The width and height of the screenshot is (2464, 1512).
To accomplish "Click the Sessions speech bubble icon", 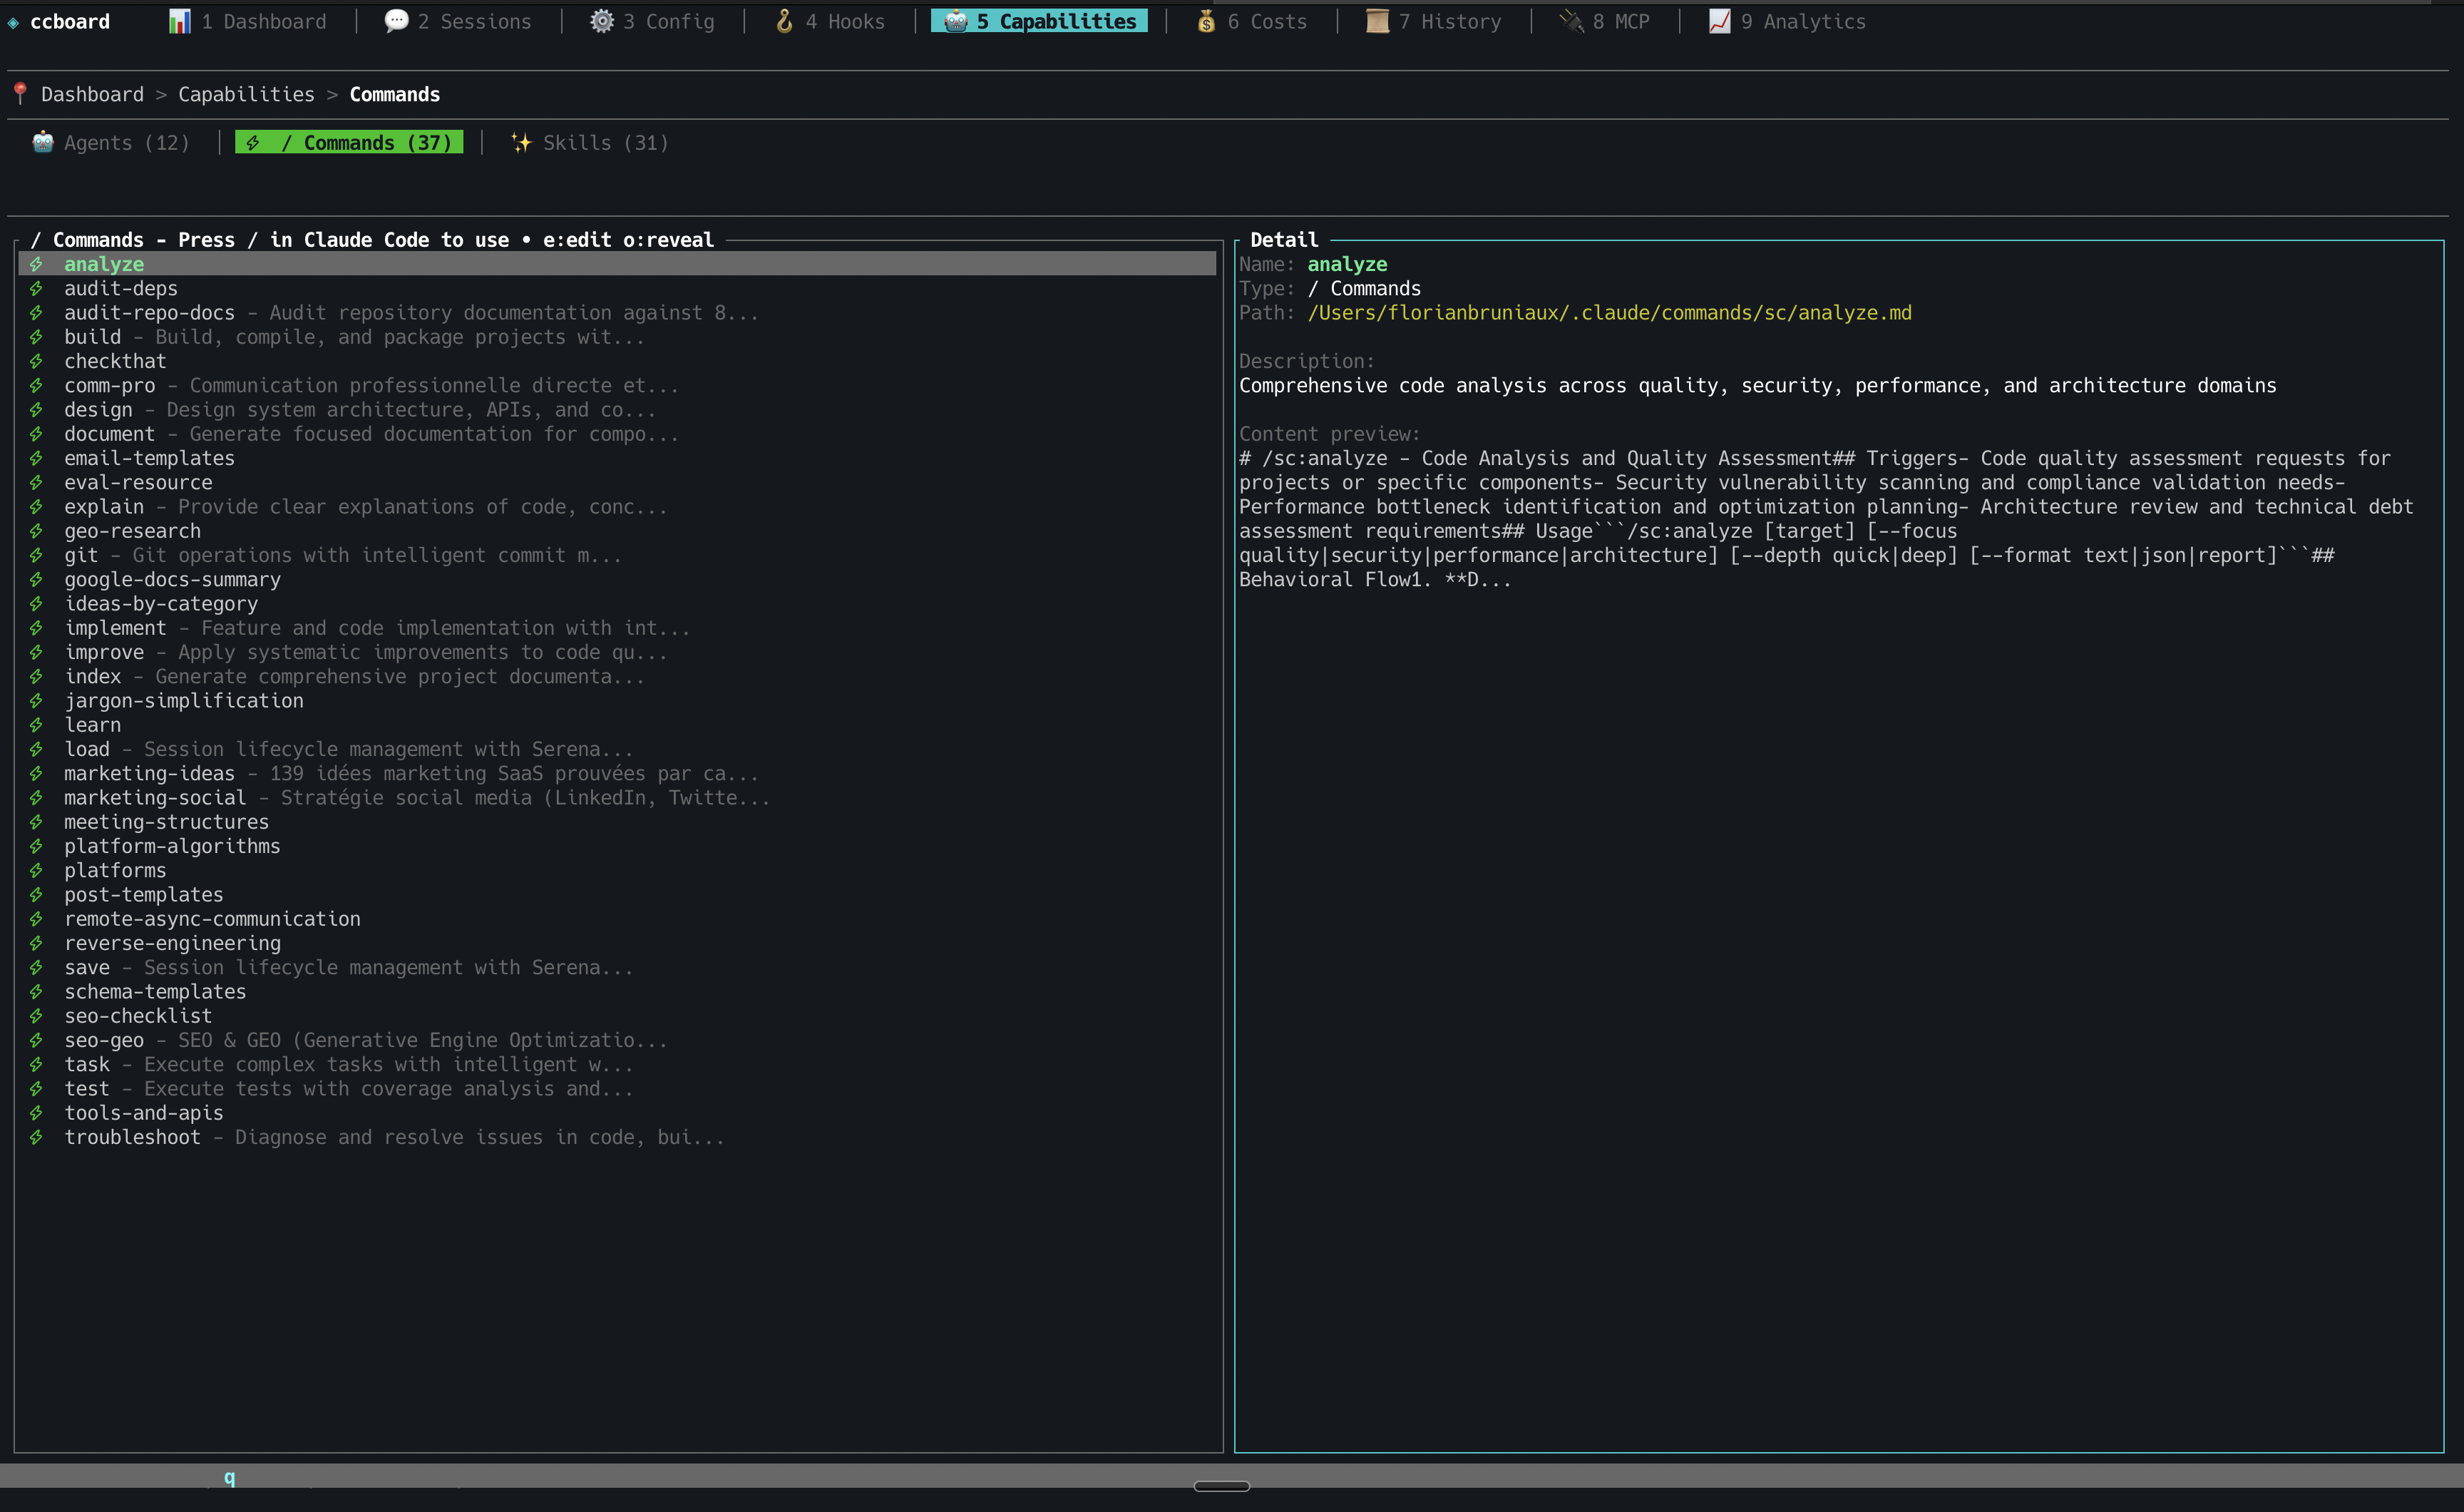I will [x=396, y=21].
